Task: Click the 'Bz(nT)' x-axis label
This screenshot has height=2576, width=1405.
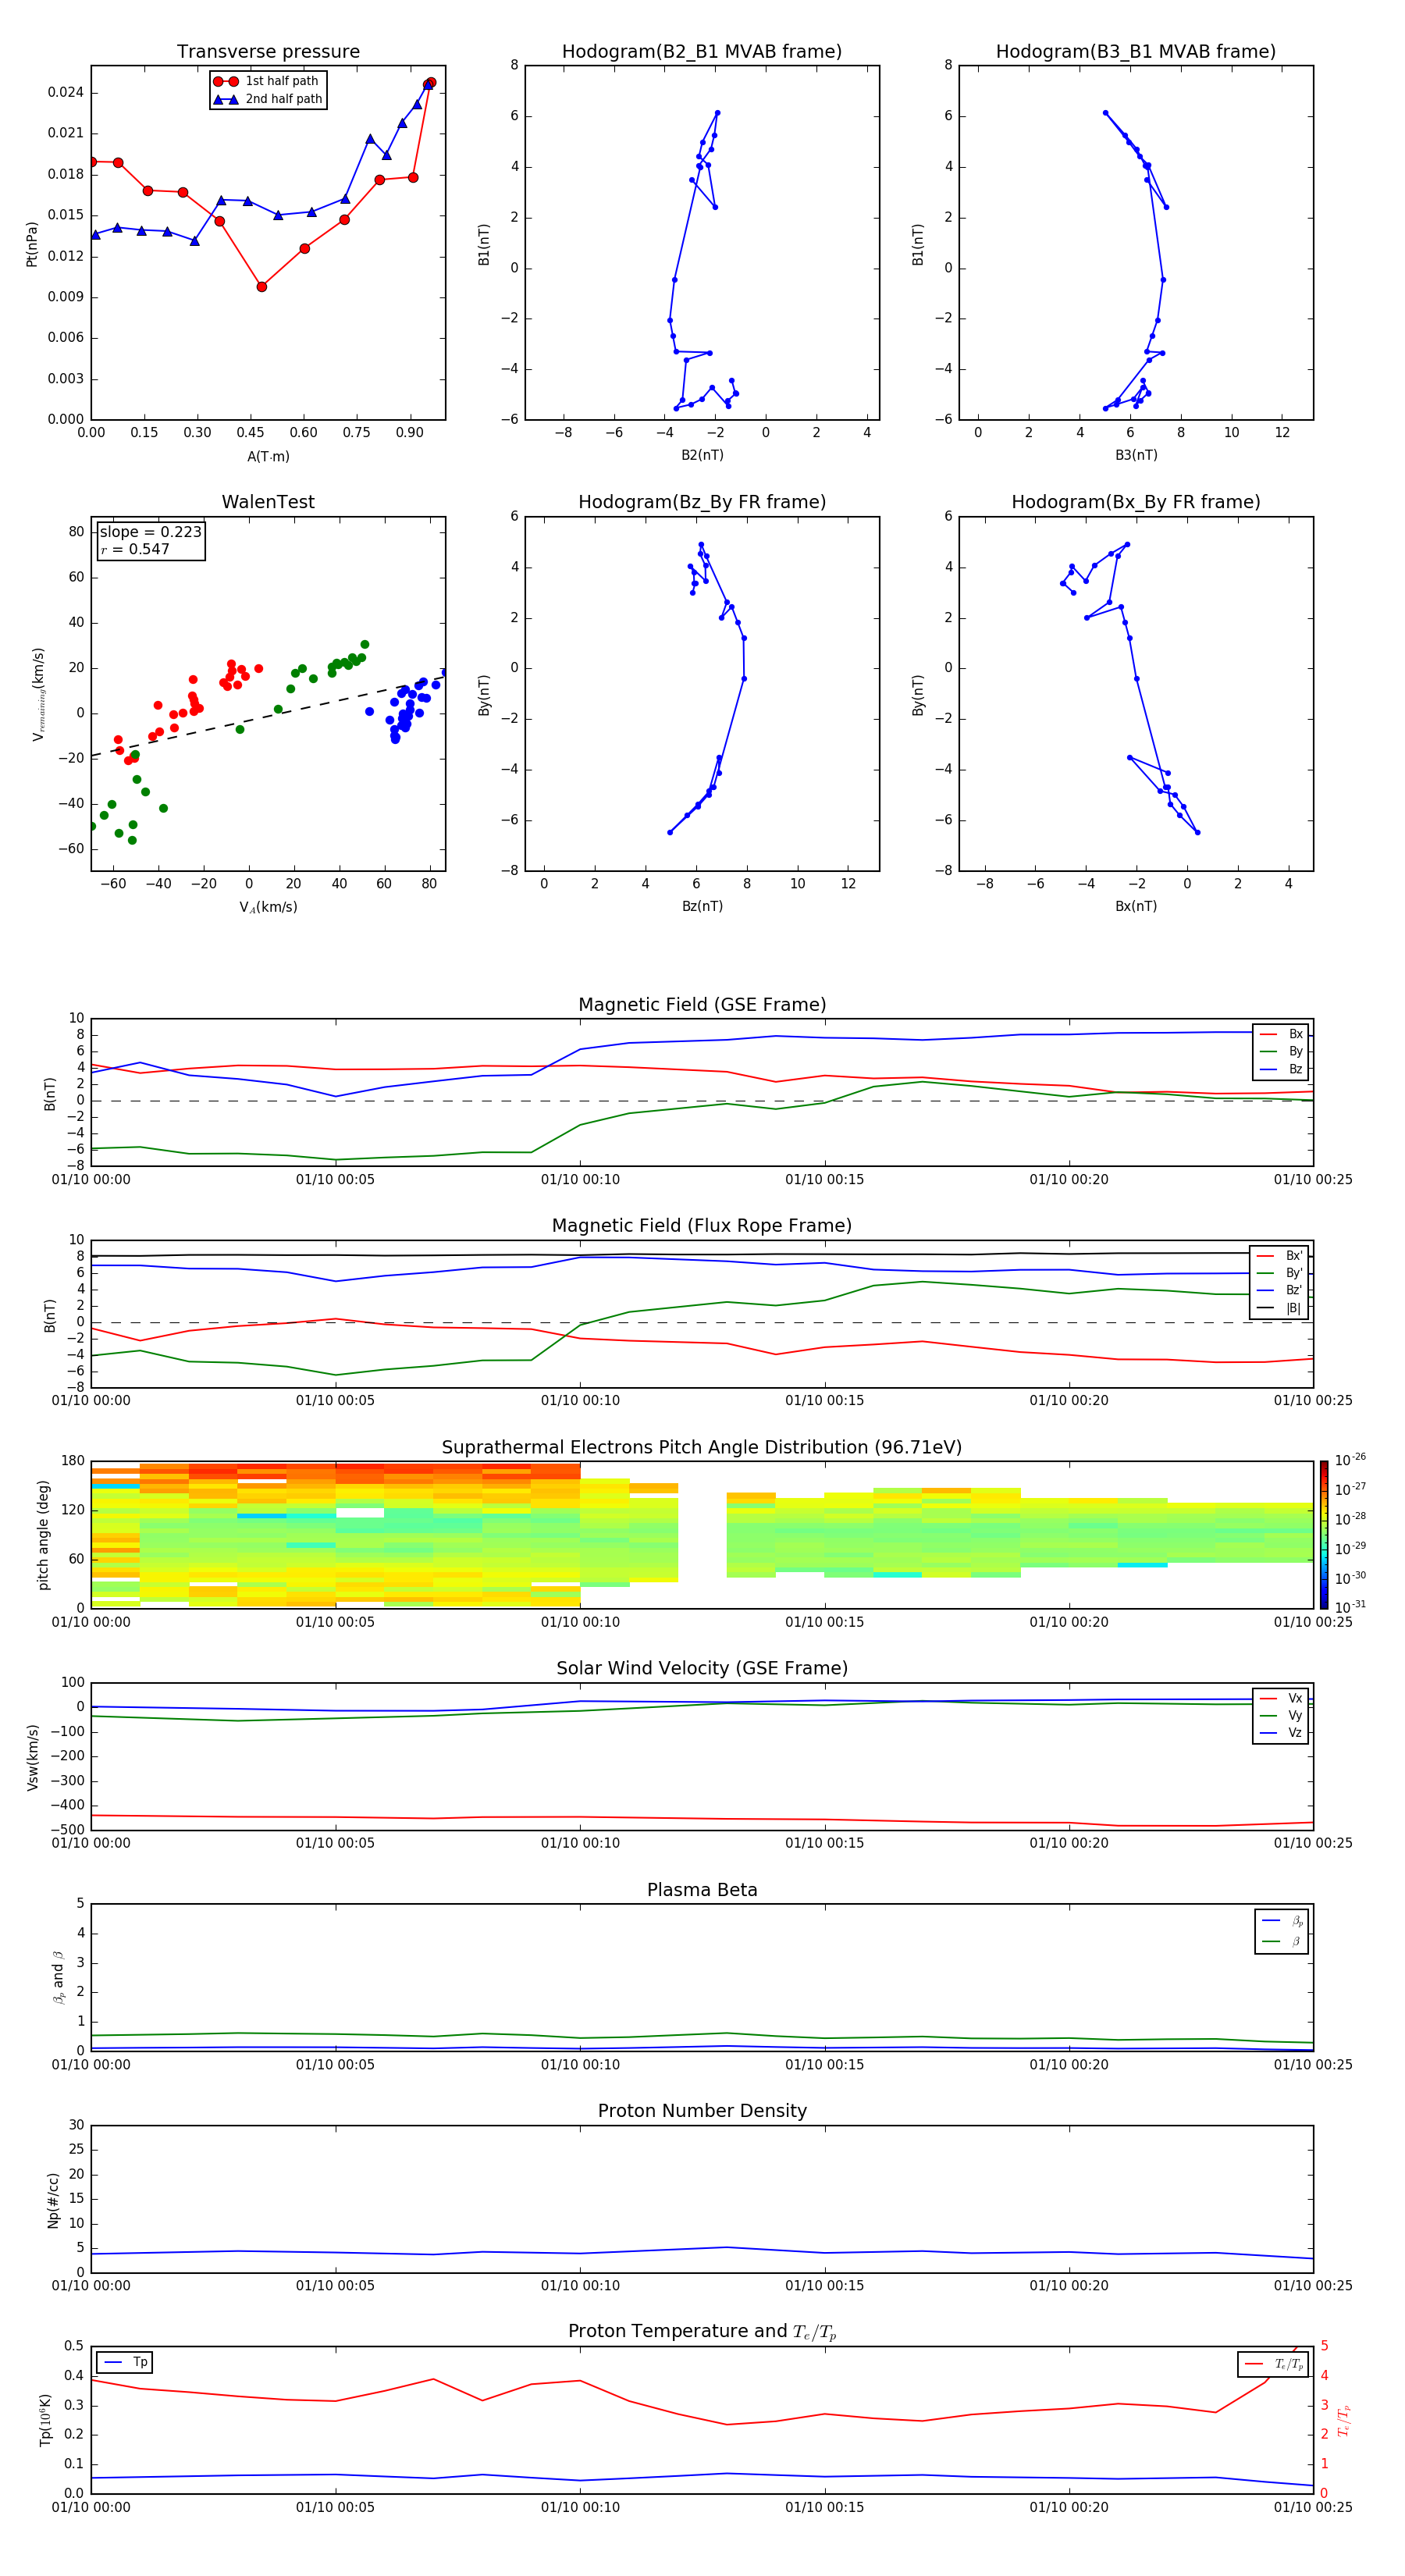Action: tap(702, 906)
